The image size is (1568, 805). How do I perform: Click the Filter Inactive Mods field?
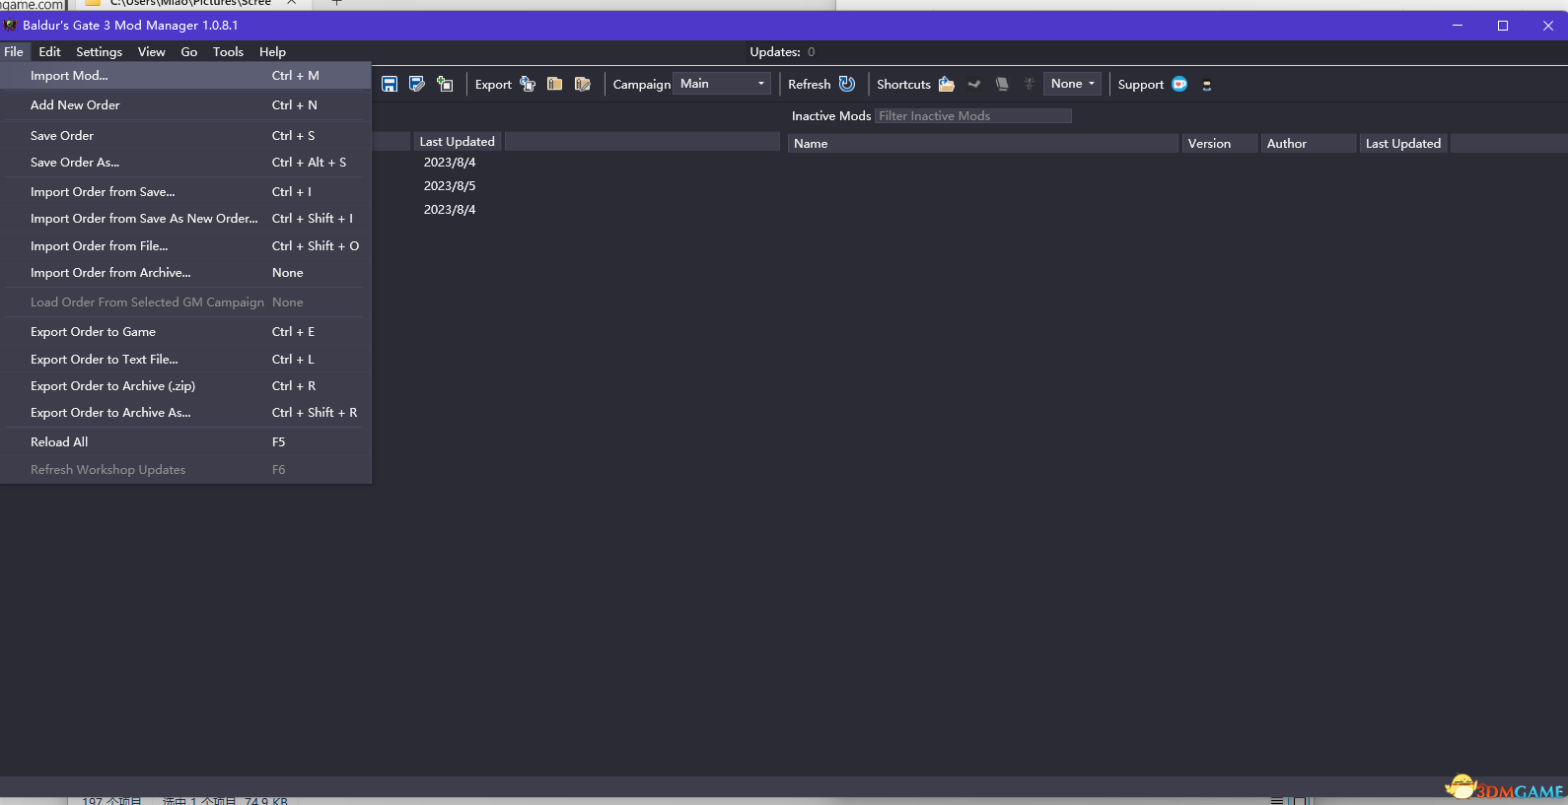(x=972, y=116)
